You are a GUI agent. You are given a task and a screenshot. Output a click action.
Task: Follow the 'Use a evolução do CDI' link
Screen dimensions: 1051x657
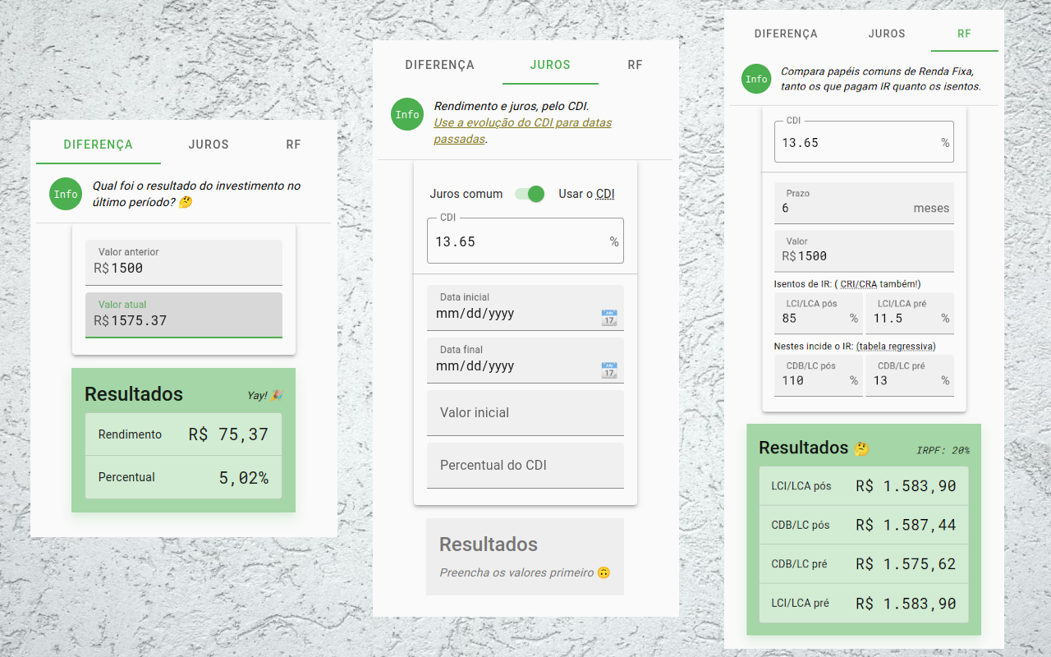(x=522, y=131)
